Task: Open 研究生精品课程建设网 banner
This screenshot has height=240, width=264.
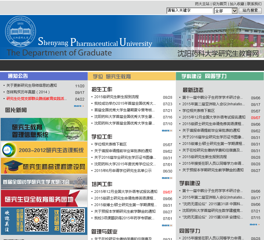Action: pos(44,166)
